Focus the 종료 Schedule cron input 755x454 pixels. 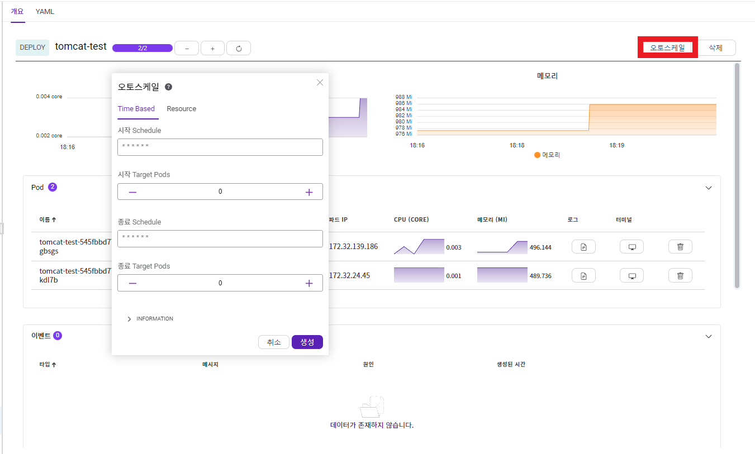(220, 238)
